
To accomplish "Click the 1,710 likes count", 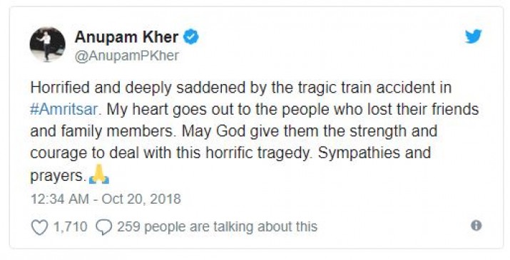I will point(70,227).
